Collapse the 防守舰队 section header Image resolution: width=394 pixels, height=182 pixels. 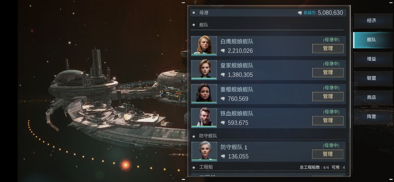[x=205, y=136]
